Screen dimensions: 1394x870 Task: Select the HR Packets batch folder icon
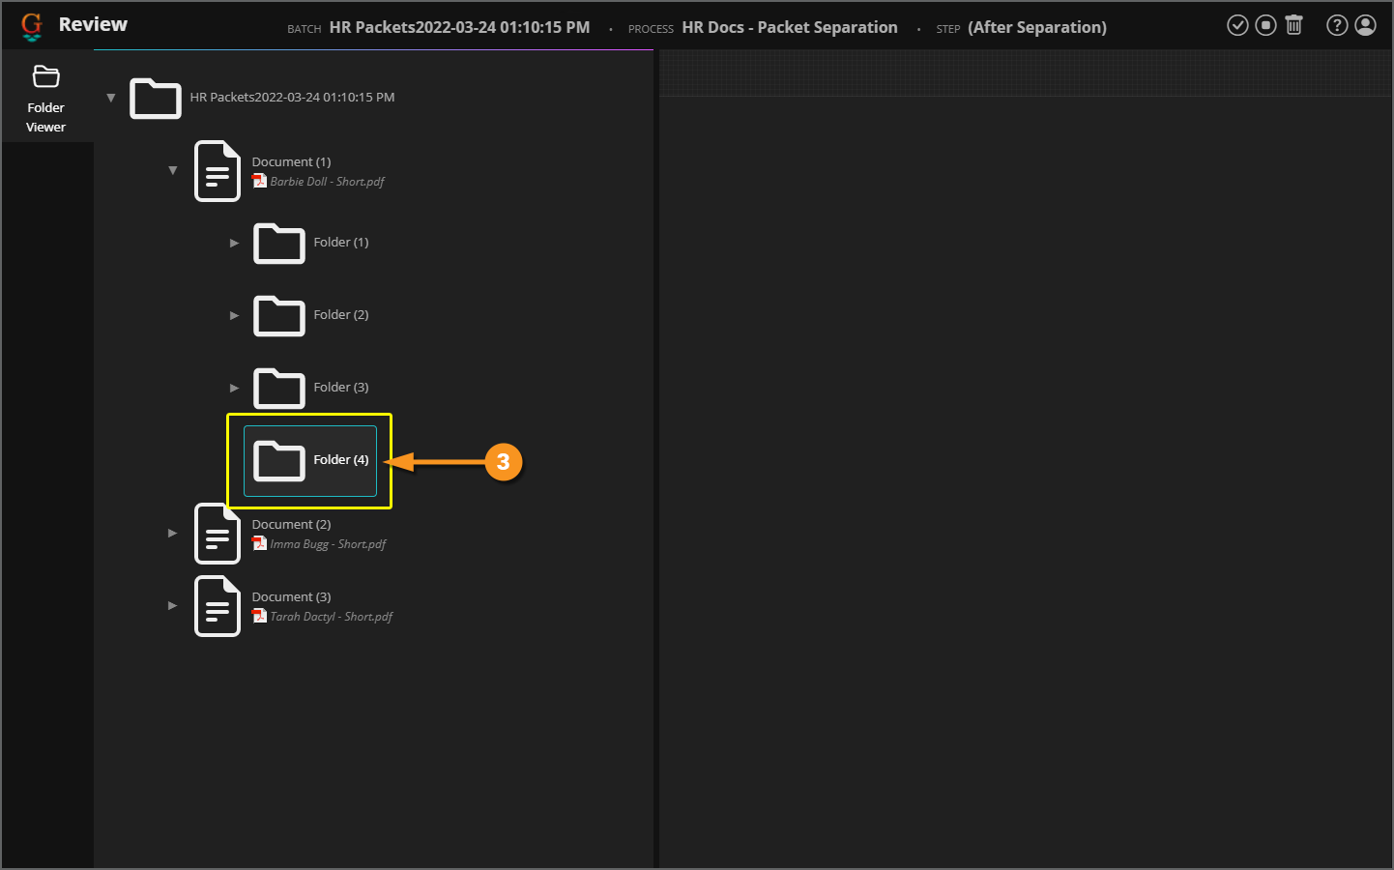coord(156,98)
